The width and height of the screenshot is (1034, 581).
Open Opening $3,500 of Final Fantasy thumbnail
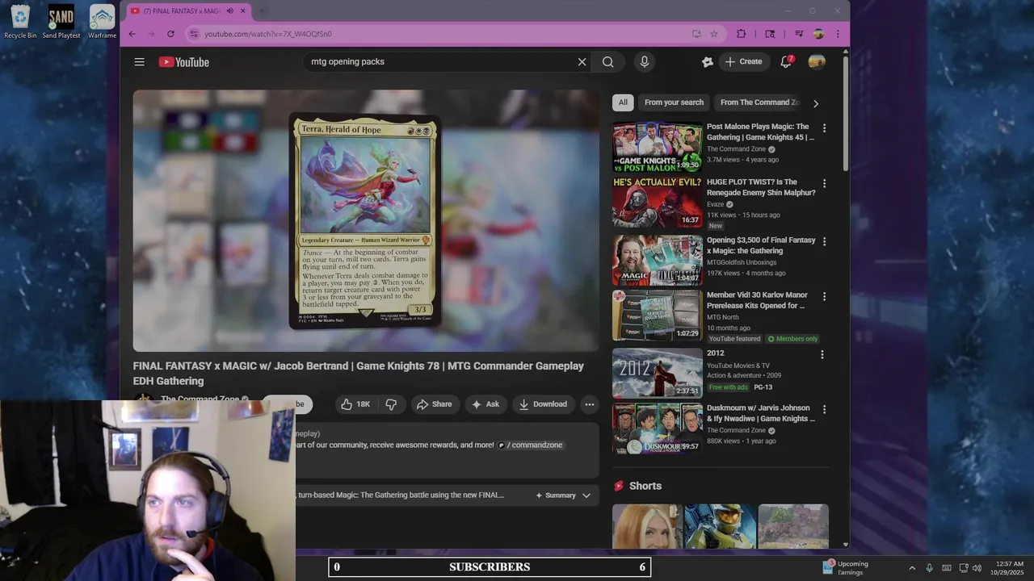(657, 260)
